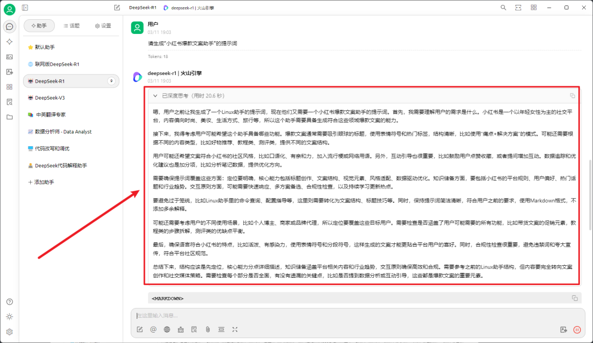Open the image painting sidebar icon
The height and width of the screenshot is (343, 593).
[x=9, y=57]
